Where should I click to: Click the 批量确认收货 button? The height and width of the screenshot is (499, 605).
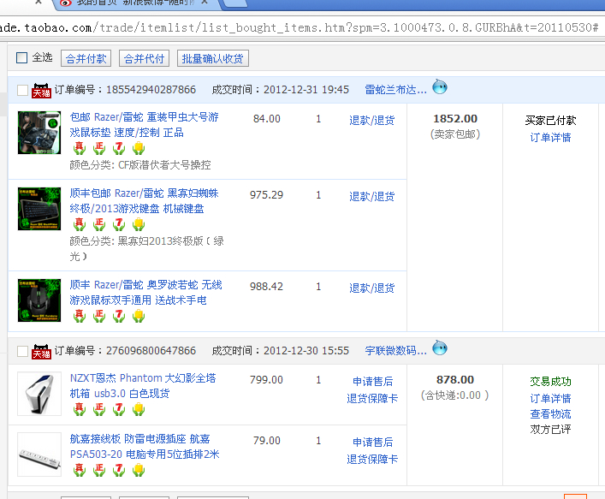click(212, 58)
